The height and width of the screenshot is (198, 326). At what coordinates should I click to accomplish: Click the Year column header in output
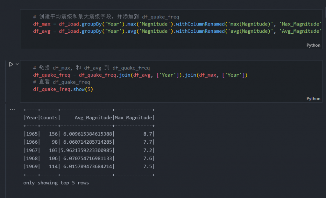32,118
